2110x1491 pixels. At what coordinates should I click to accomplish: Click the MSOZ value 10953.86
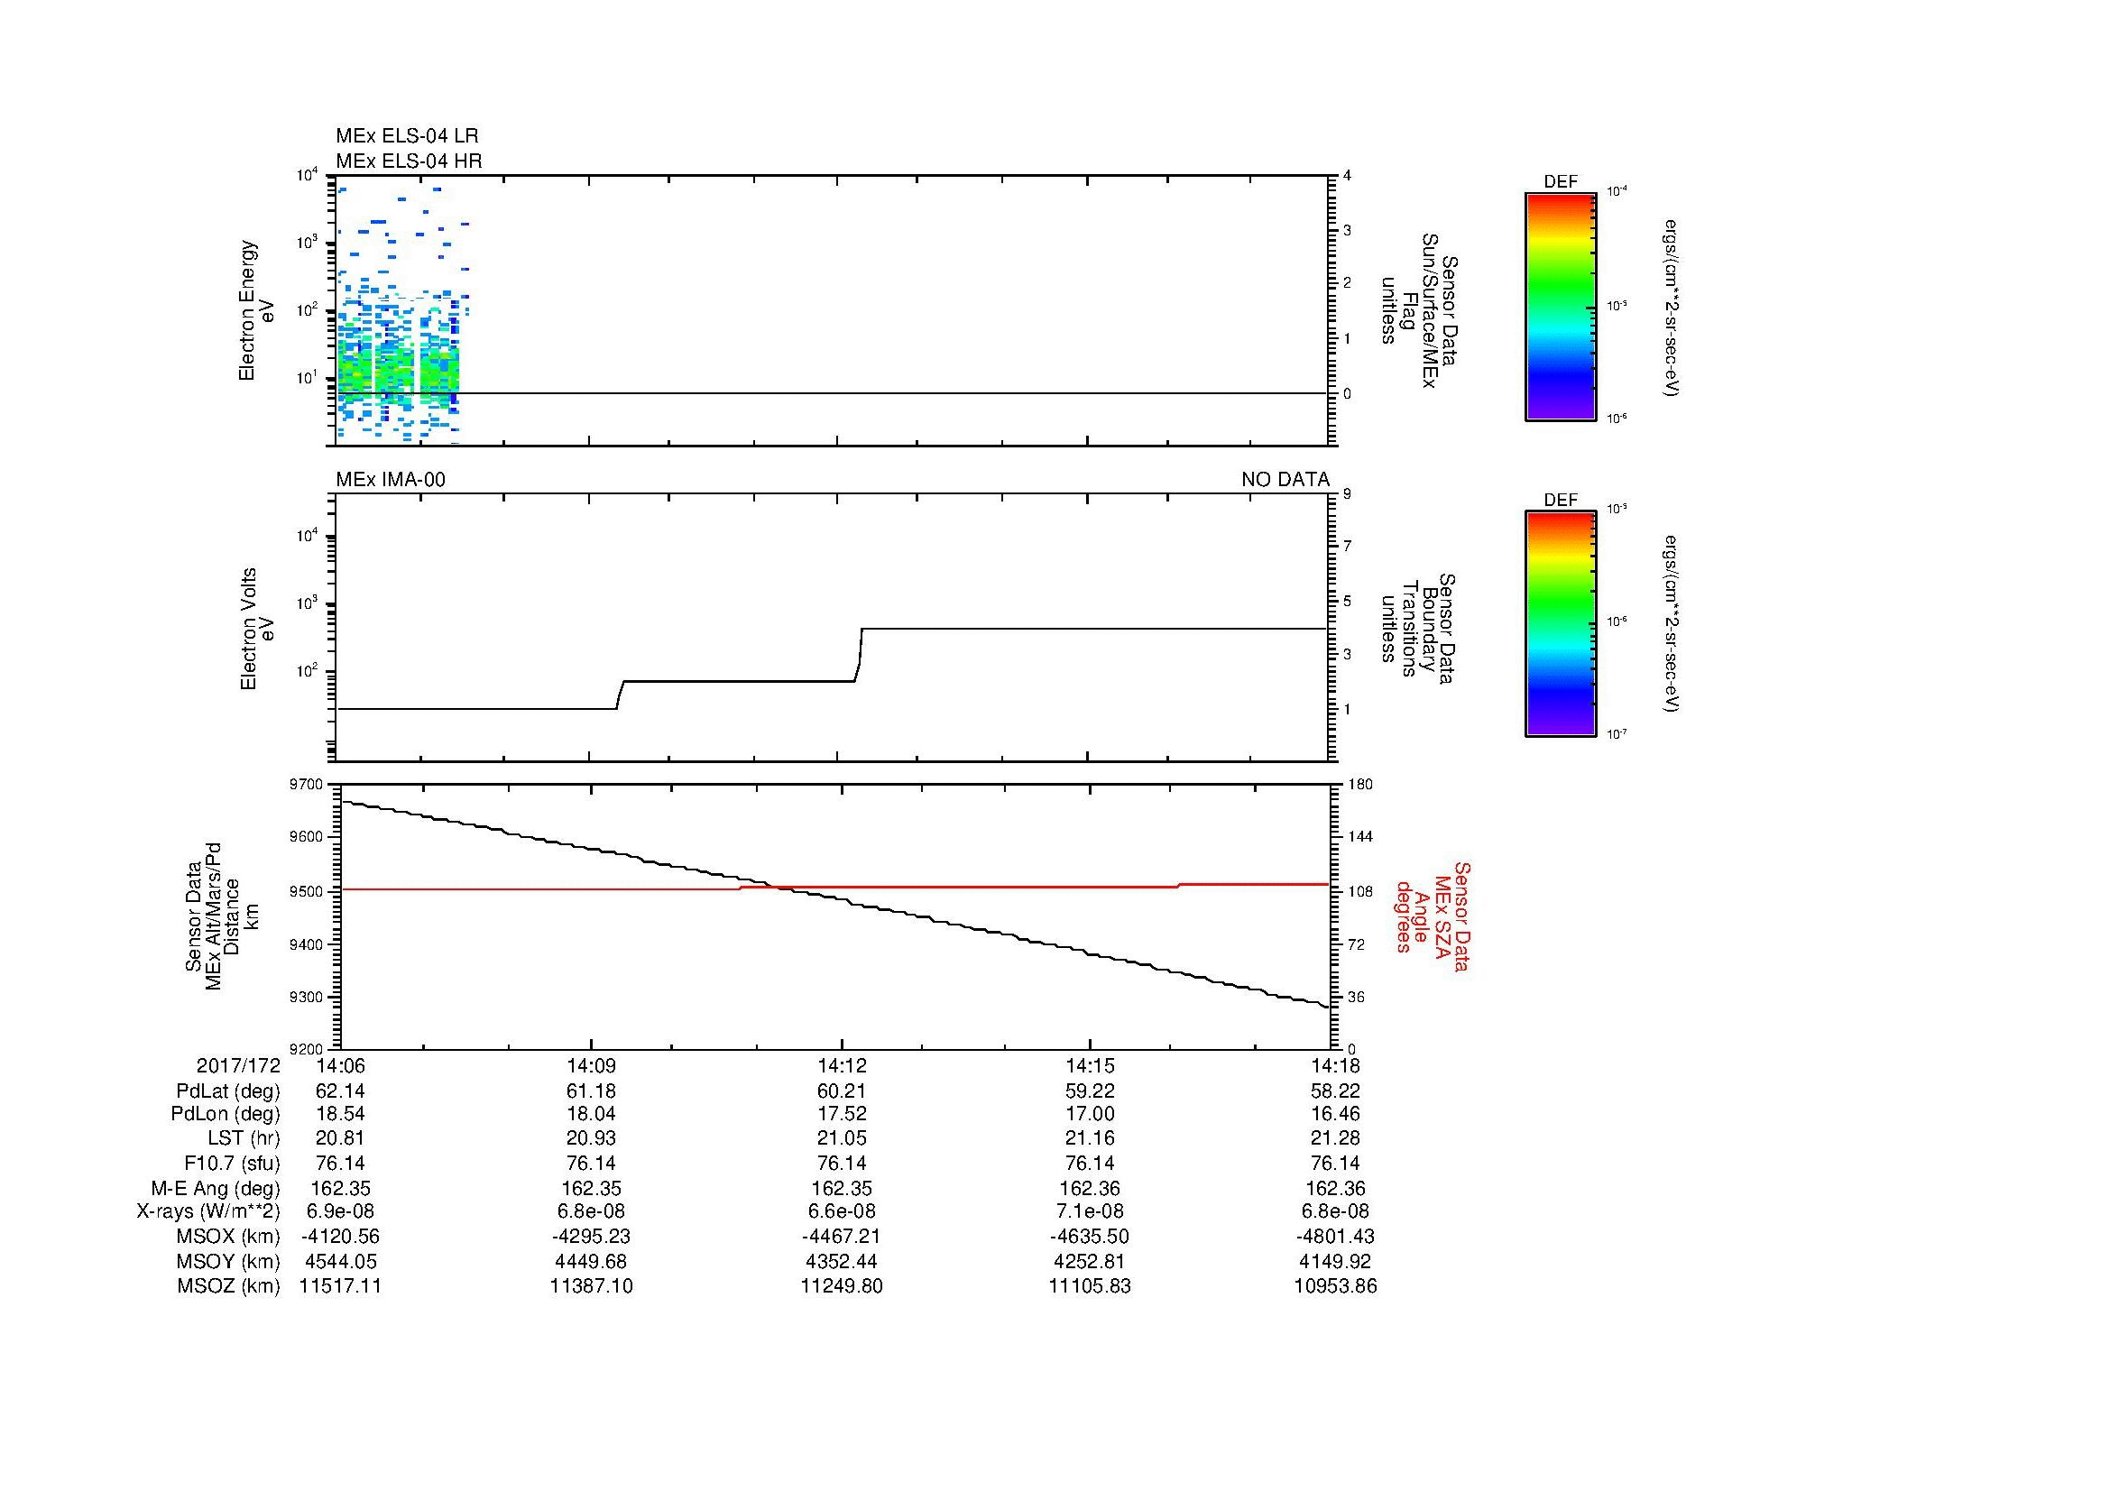1335,1286
